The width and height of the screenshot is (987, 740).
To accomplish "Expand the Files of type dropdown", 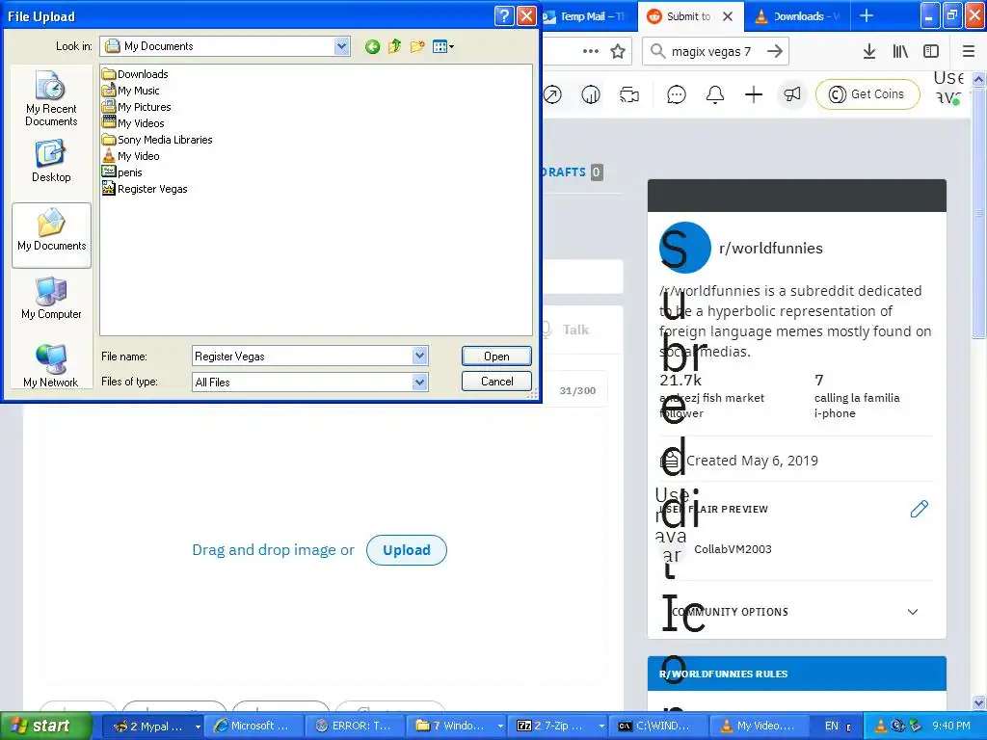I will tap(420, 382).
